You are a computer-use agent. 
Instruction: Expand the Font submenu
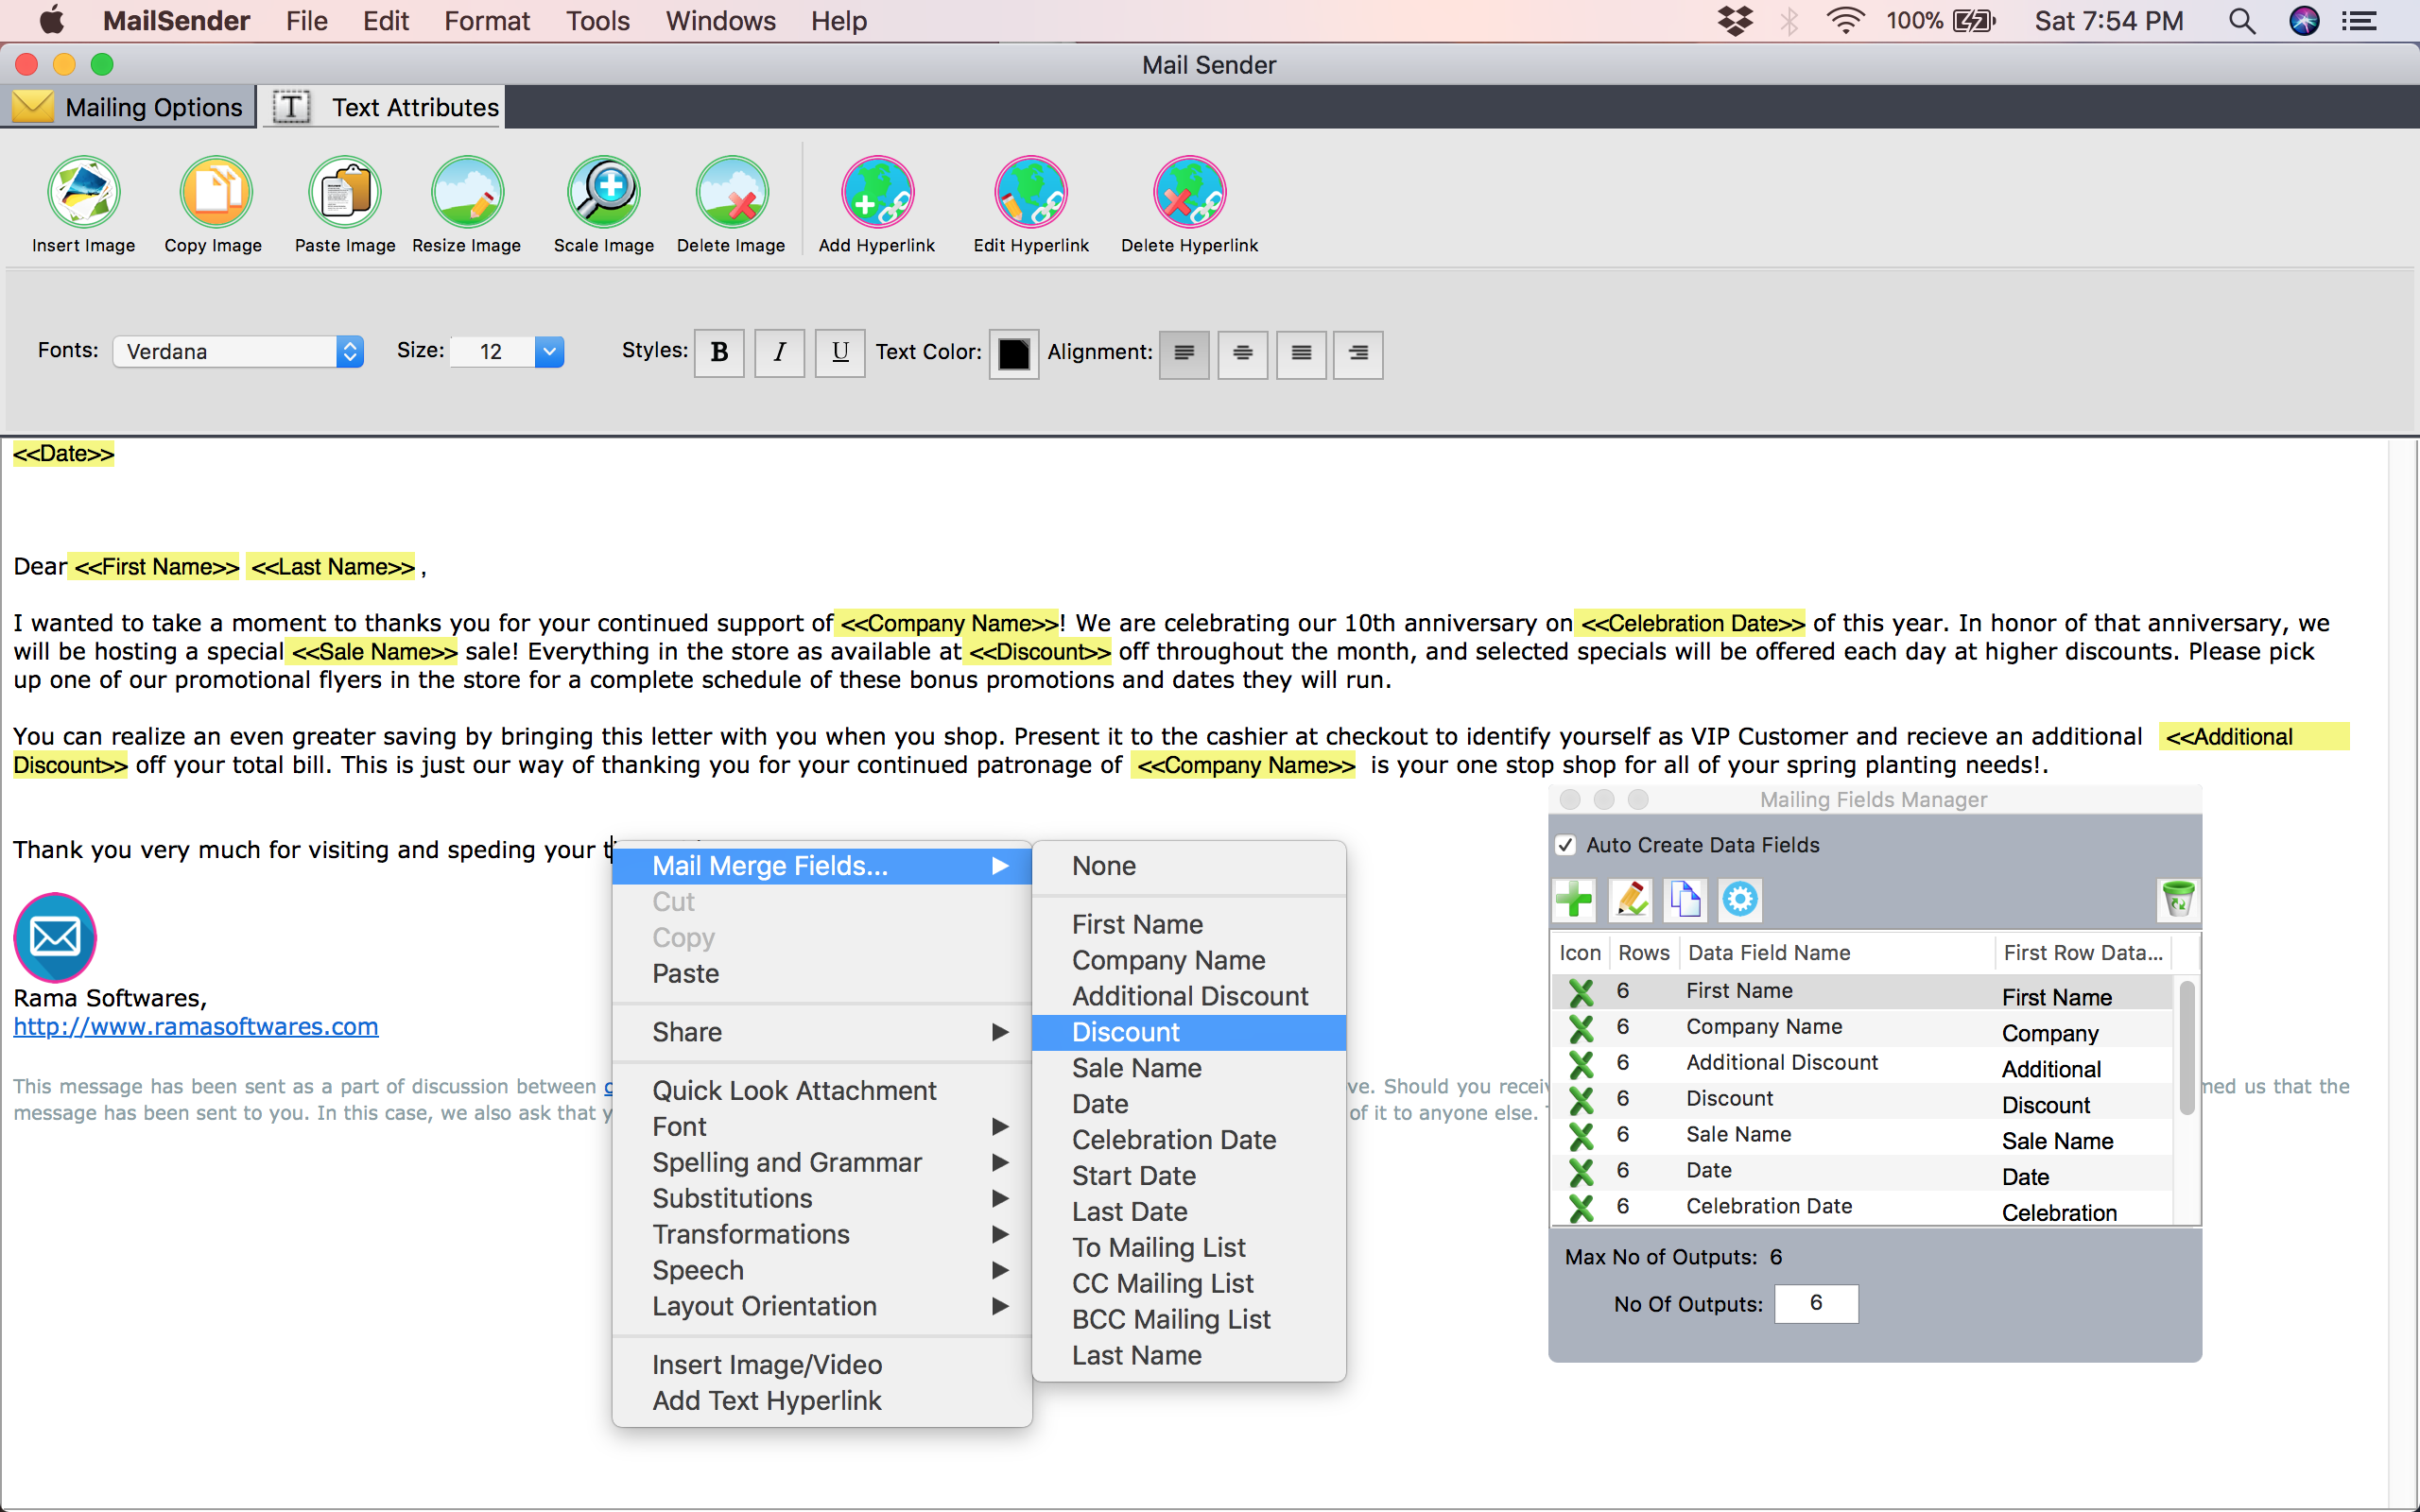[822, 1127]
